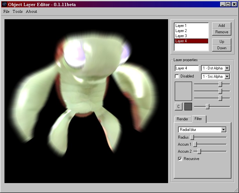Open the Tools menu
This screenshot has width=239, height=193.
click(x=18, y=12)
